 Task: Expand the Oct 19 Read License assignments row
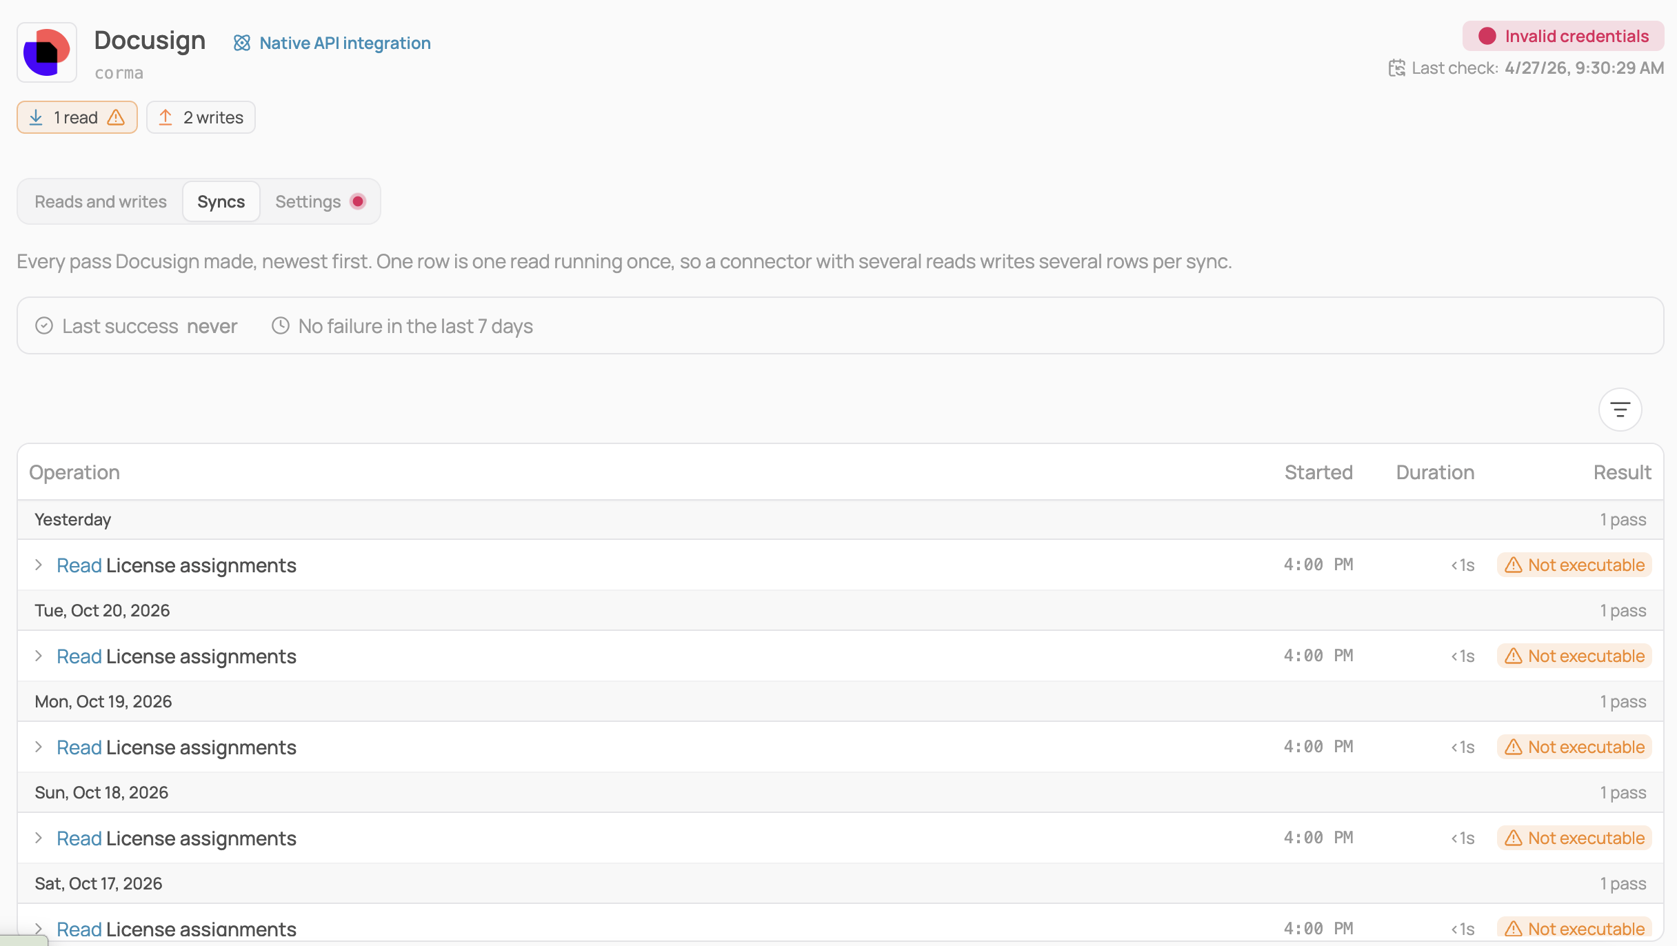click(39, 747)
